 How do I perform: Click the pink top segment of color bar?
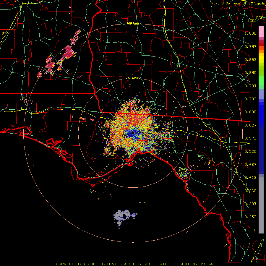coord(261,31)
